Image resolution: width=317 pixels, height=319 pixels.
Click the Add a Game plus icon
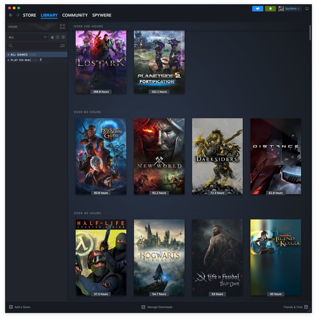coord(11,307)
